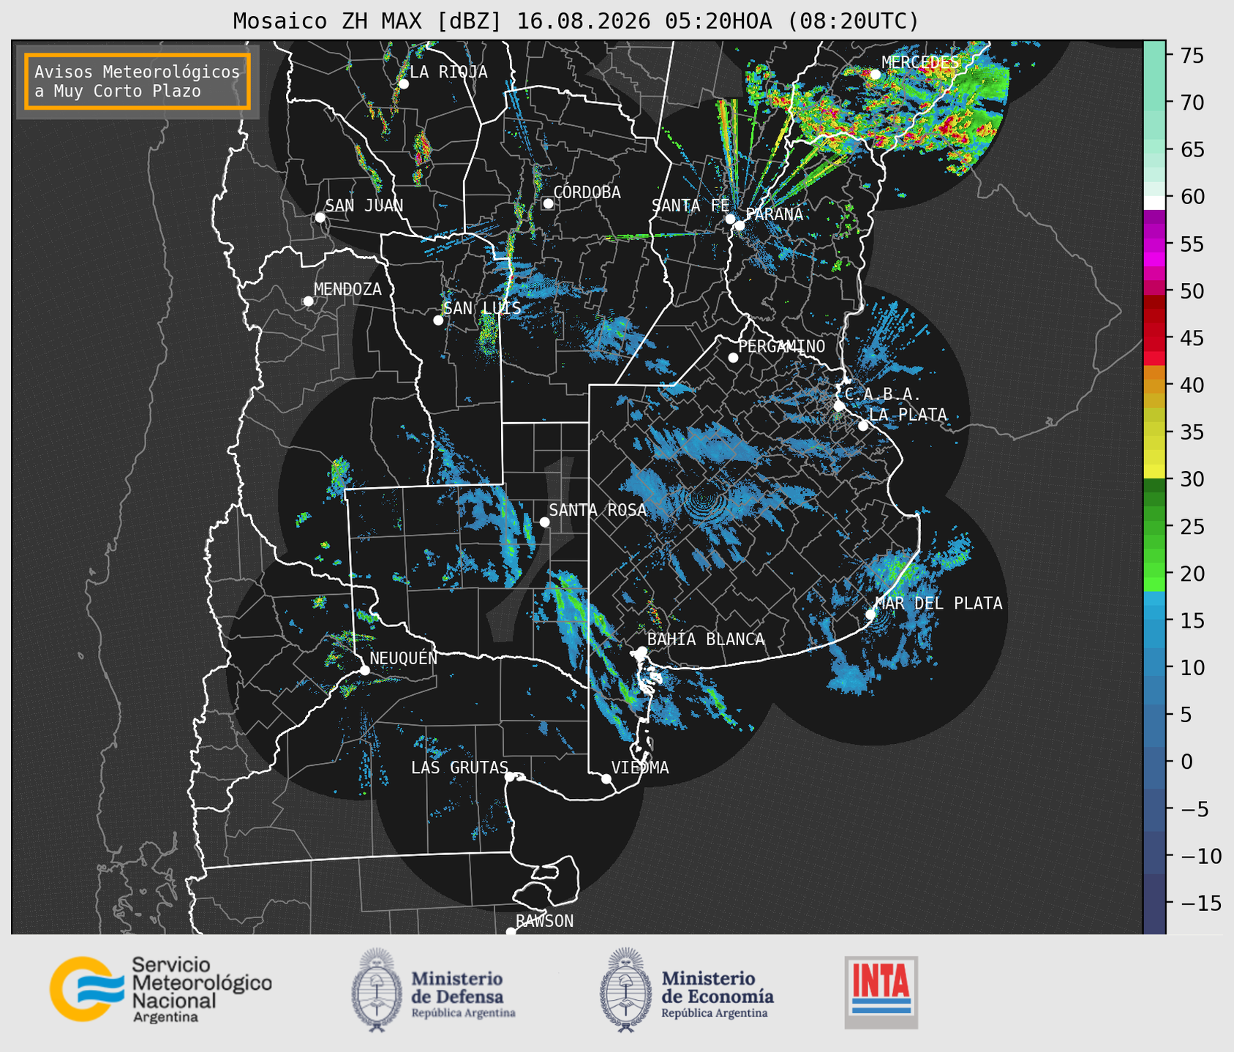Click the LAS GRUTAS city marker

pyautogui.click(x=510, y=776)
